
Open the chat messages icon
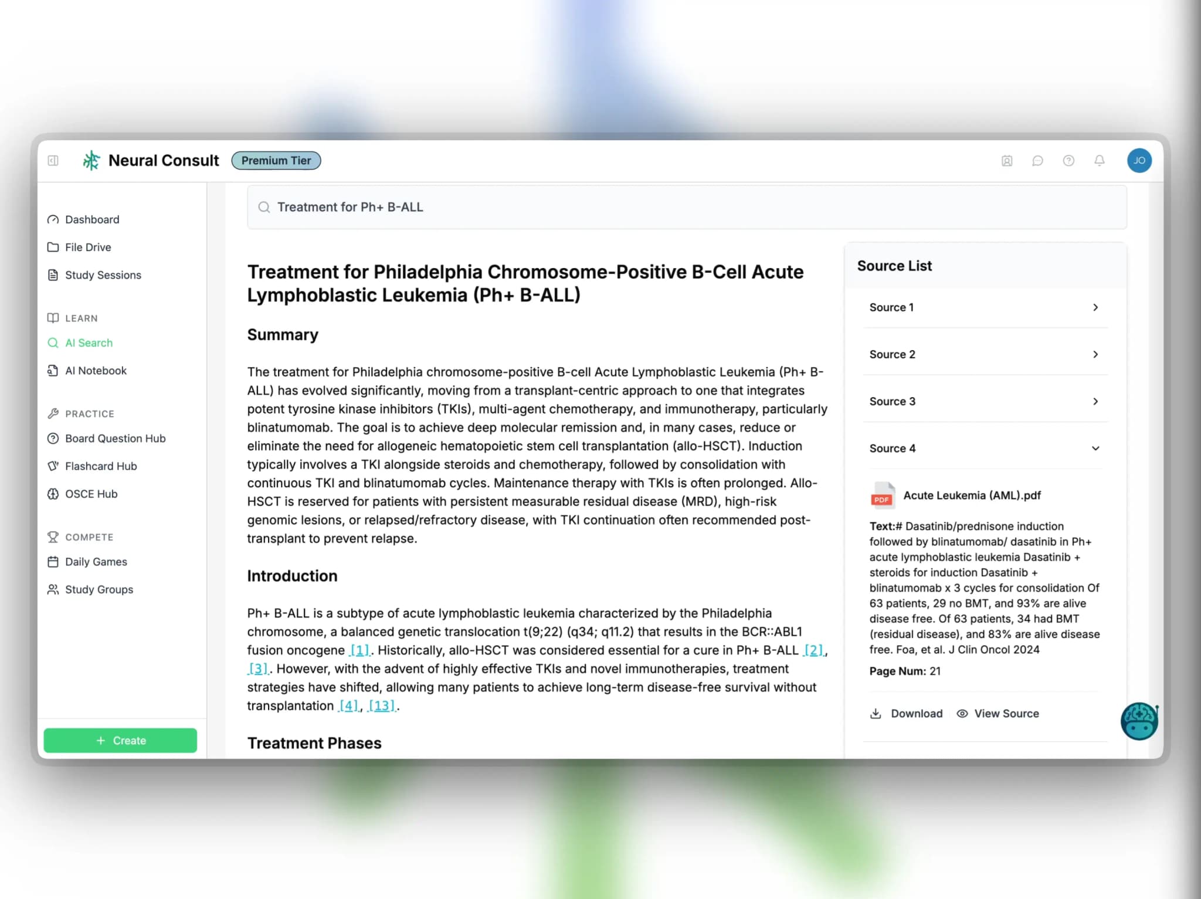click(x=1037, y=160)
